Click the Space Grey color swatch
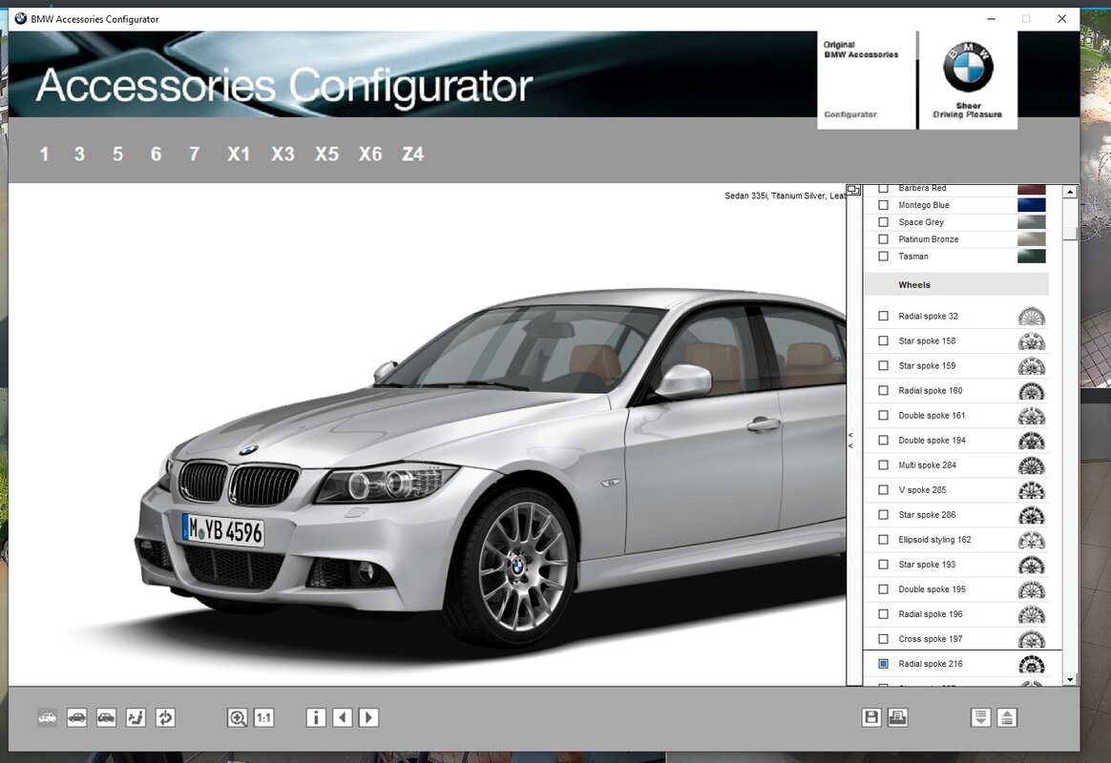Screen dimensions: 1111x763 pyautogui.click(x=1032, y=222)
